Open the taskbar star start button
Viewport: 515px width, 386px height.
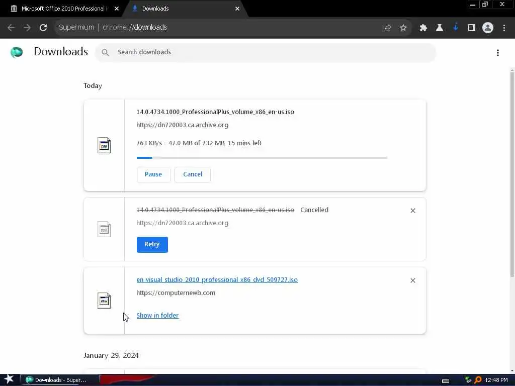[x=9, y=379]
